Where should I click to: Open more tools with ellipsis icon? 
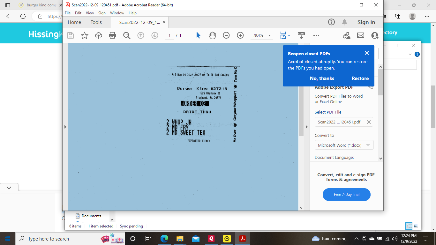(x=316, y=35)
